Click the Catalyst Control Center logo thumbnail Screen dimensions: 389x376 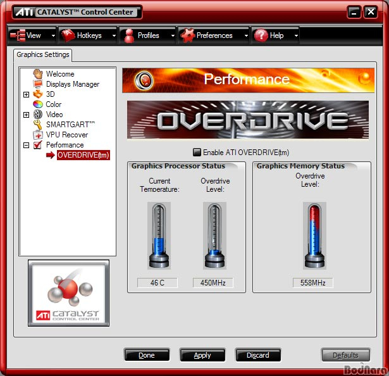(68, 294)
